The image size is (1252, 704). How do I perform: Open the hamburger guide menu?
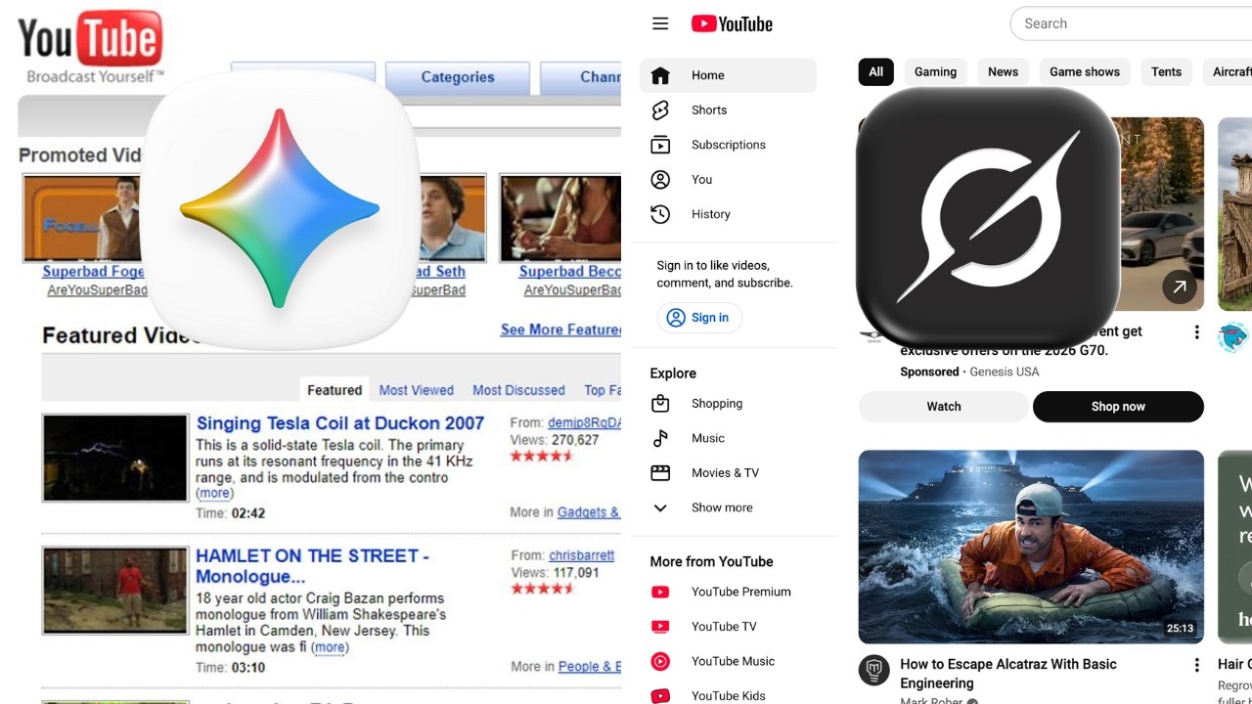pos(660,23)
